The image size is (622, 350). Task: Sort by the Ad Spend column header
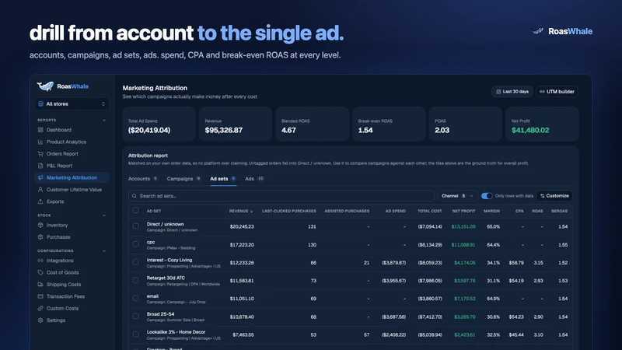click(396, 211)
